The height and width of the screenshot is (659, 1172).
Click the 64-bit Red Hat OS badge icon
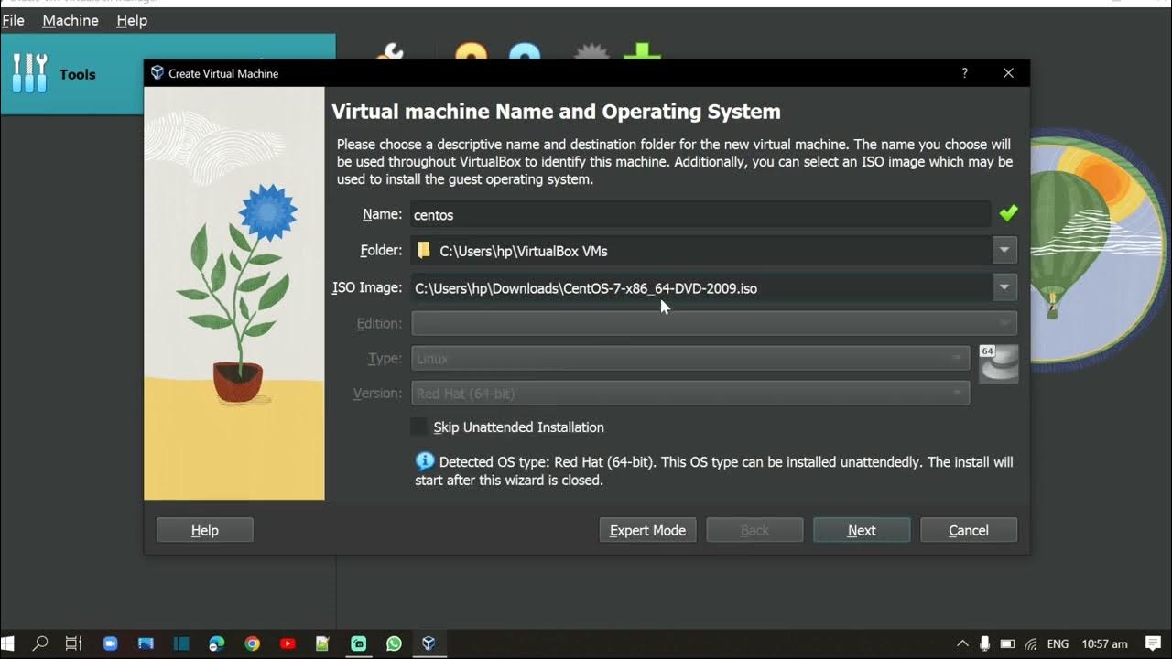coord(998,363)
